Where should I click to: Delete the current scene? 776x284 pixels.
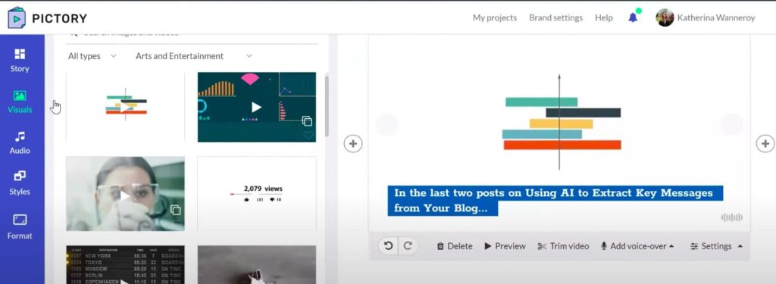click(x=455, y=246)
